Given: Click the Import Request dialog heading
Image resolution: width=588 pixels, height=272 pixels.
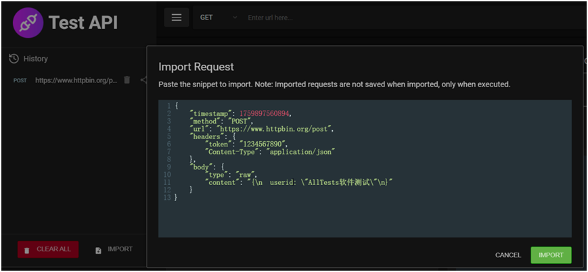Looking at the screenshot, I should pos(196,67).
